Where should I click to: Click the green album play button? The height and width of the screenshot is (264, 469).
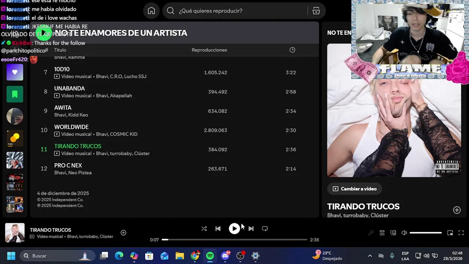44,33
